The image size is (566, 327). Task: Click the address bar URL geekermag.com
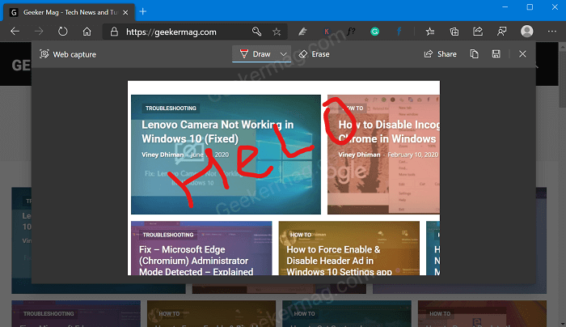(171, 32)
